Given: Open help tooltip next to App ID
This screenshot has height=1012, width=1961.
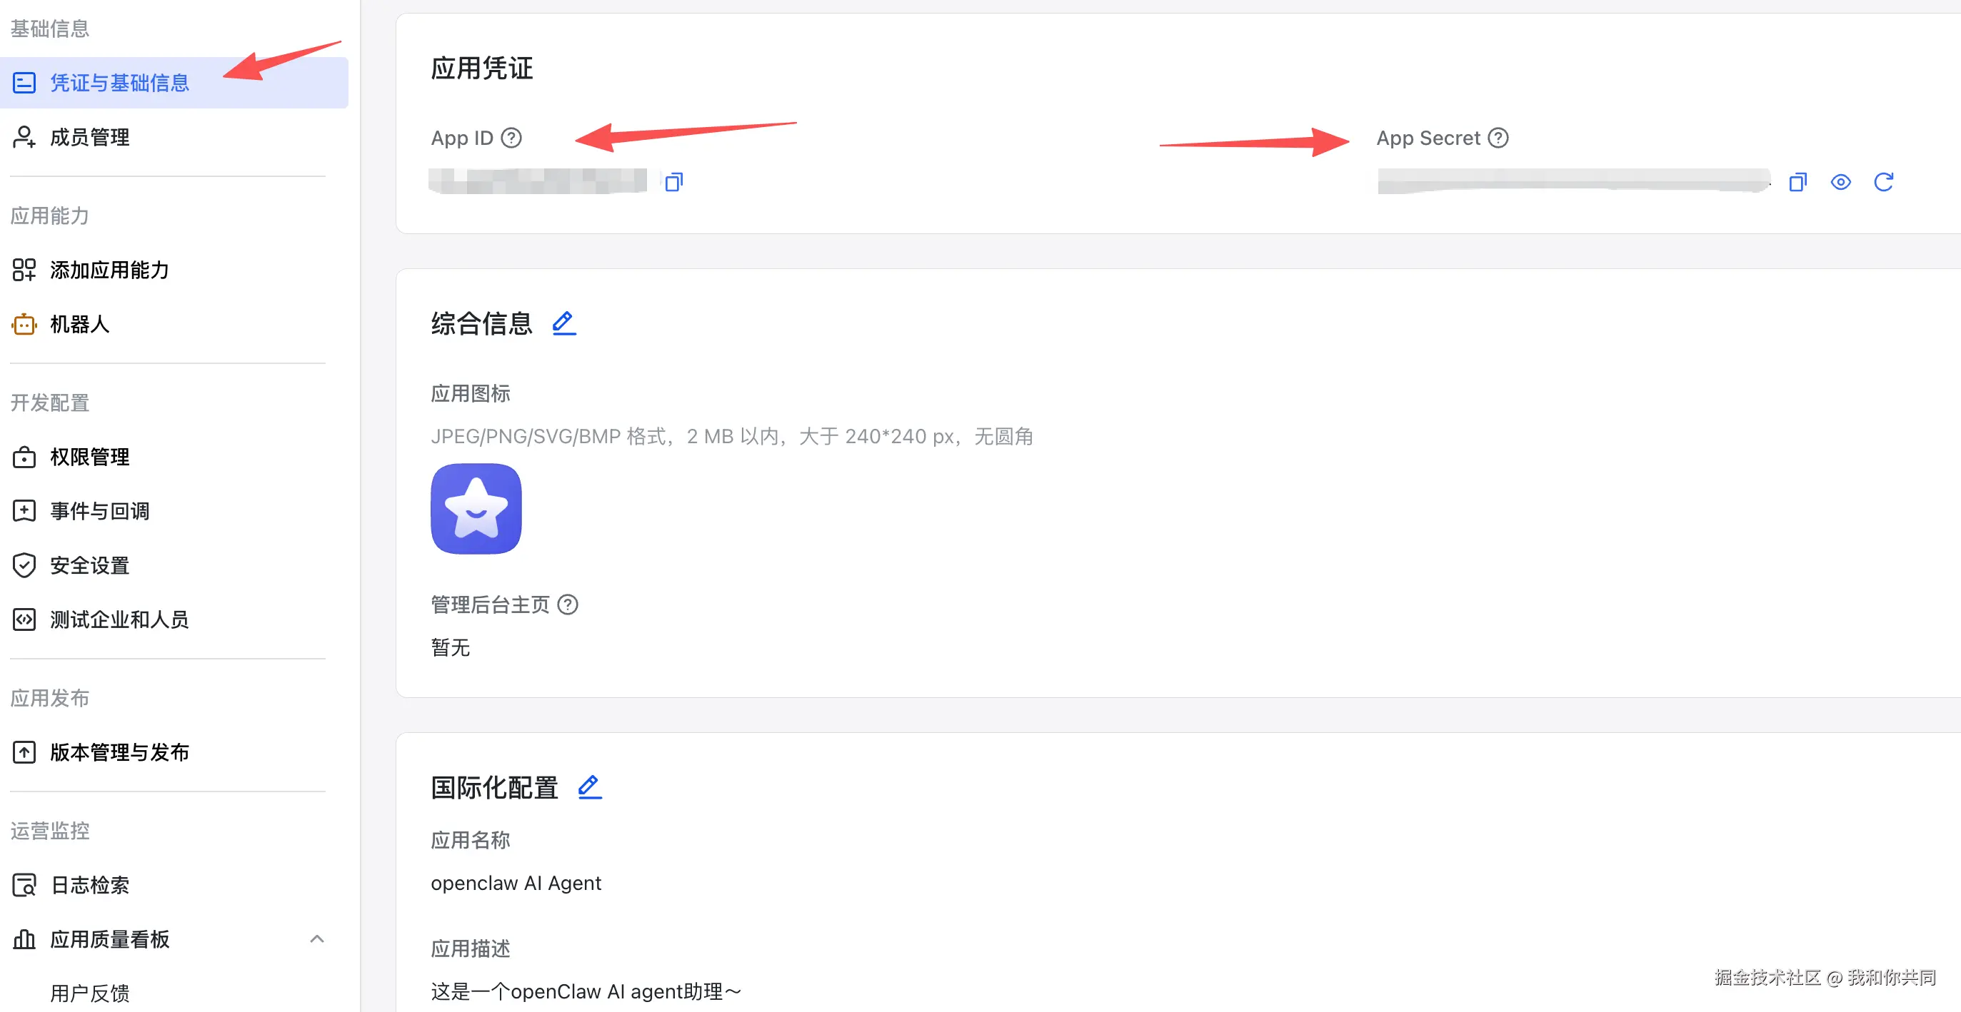Looking at the screenshot, I should [x=511, y=138].
